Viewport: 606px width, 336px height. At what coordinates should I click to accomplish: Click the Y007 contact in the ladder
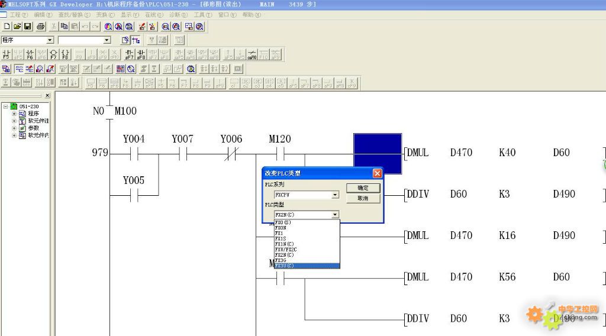[183, 154]
